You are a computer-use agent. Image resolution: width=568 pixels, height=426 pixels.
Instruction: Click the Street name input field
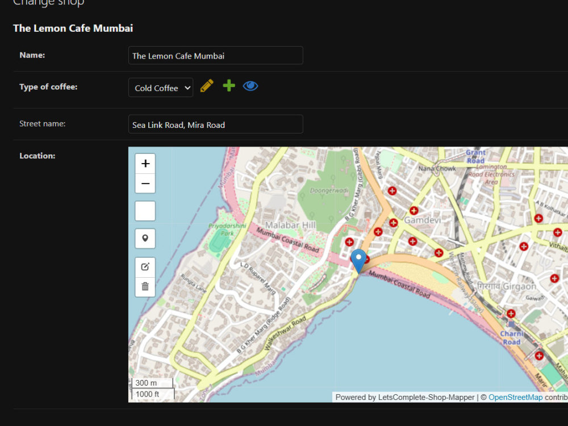click(x=215, y=124)
